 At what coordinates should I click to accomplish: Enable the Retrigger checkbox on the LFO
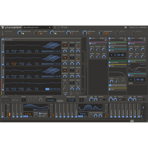pos(40,113)
